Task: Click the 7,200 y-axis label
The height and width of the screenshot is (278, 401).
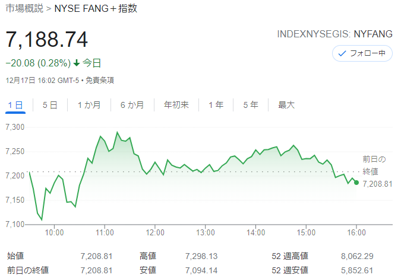Action: coord(15,175)
